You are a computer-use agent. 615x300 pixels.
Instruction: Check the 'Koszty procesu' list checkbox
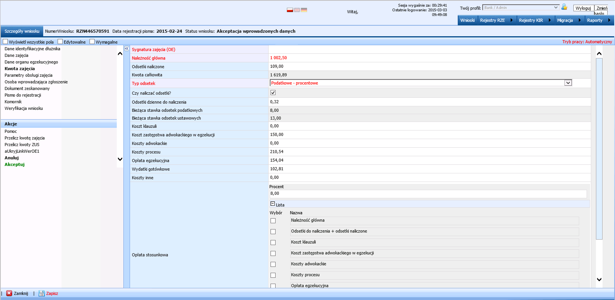tap(273, 275)
